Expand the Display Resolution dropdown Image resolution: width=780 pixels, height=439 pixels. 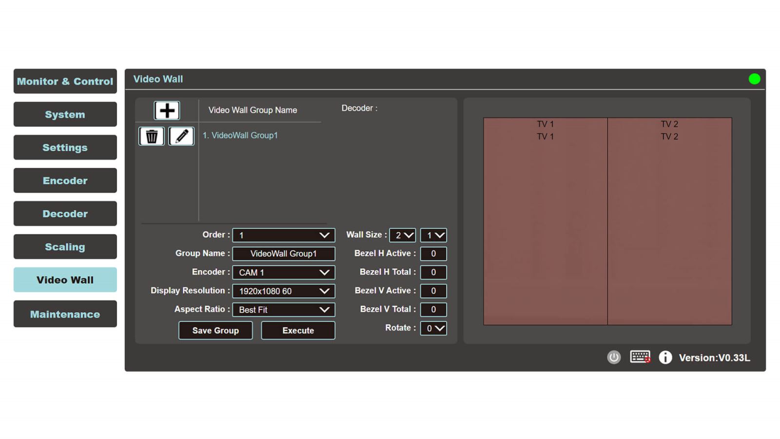[284, 291]
